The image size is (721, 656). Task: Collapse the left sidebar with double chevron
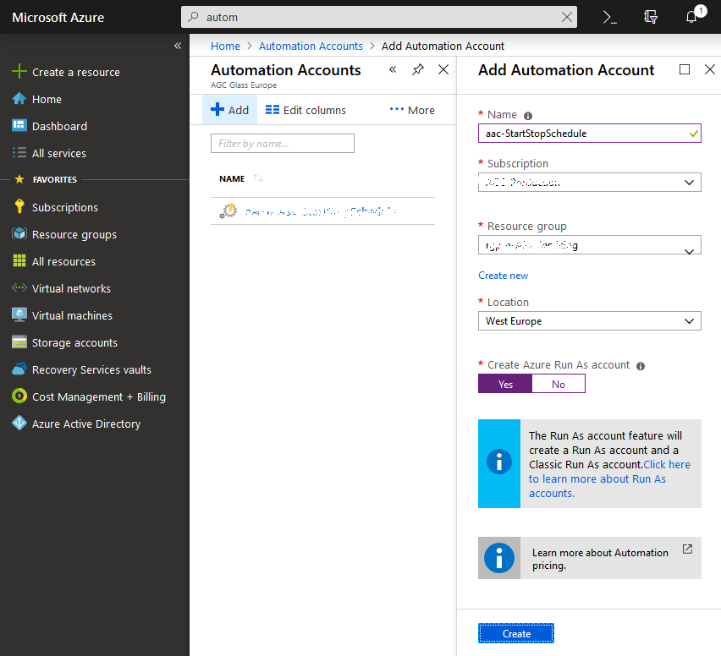pos(178,46)
